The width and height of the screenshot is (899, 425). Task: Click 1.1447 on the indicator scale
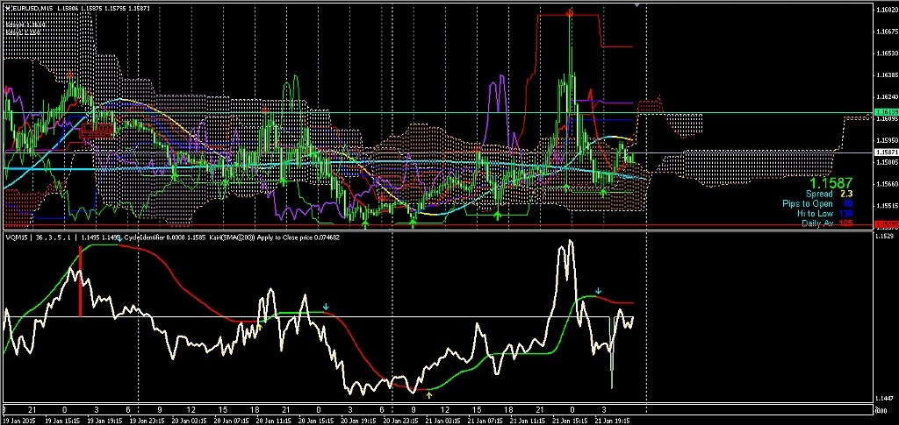885,397
